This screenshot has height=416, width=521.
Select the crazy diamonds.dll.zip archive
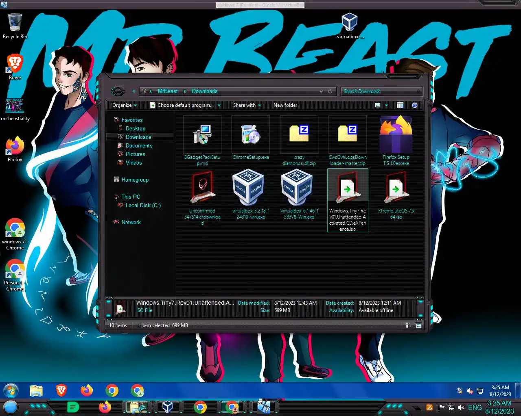tap(299, 134)
